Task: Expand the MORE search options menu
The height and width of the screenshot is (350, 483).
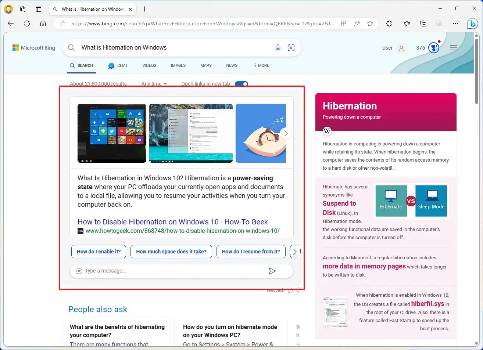Action: (261, 65)
